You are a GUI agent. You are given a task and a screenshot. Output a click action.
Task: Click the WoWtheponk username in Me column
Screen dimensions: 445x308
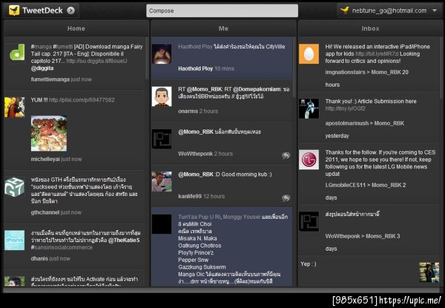[195, 154]
